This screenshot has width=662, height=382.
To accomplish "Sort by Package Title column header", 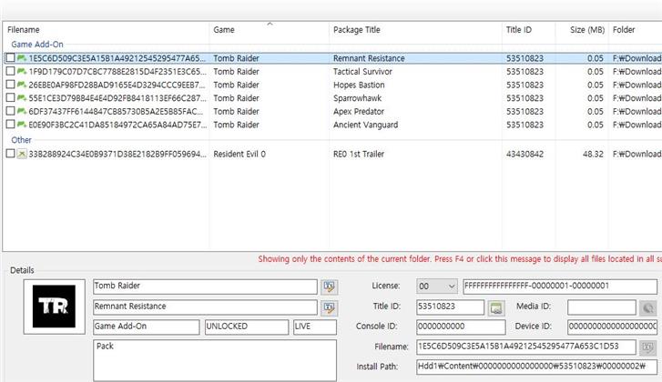I will (x=357, y=30).
